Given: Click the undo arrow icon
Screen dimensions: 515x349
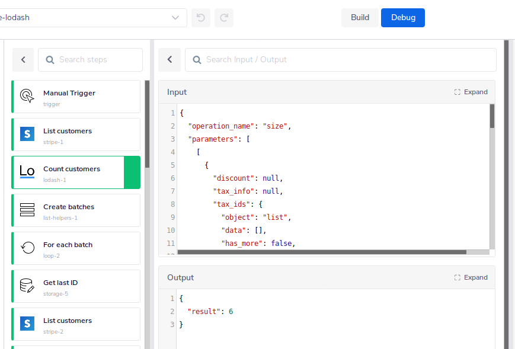Looking at the screenshot, I should pos(200,18).
